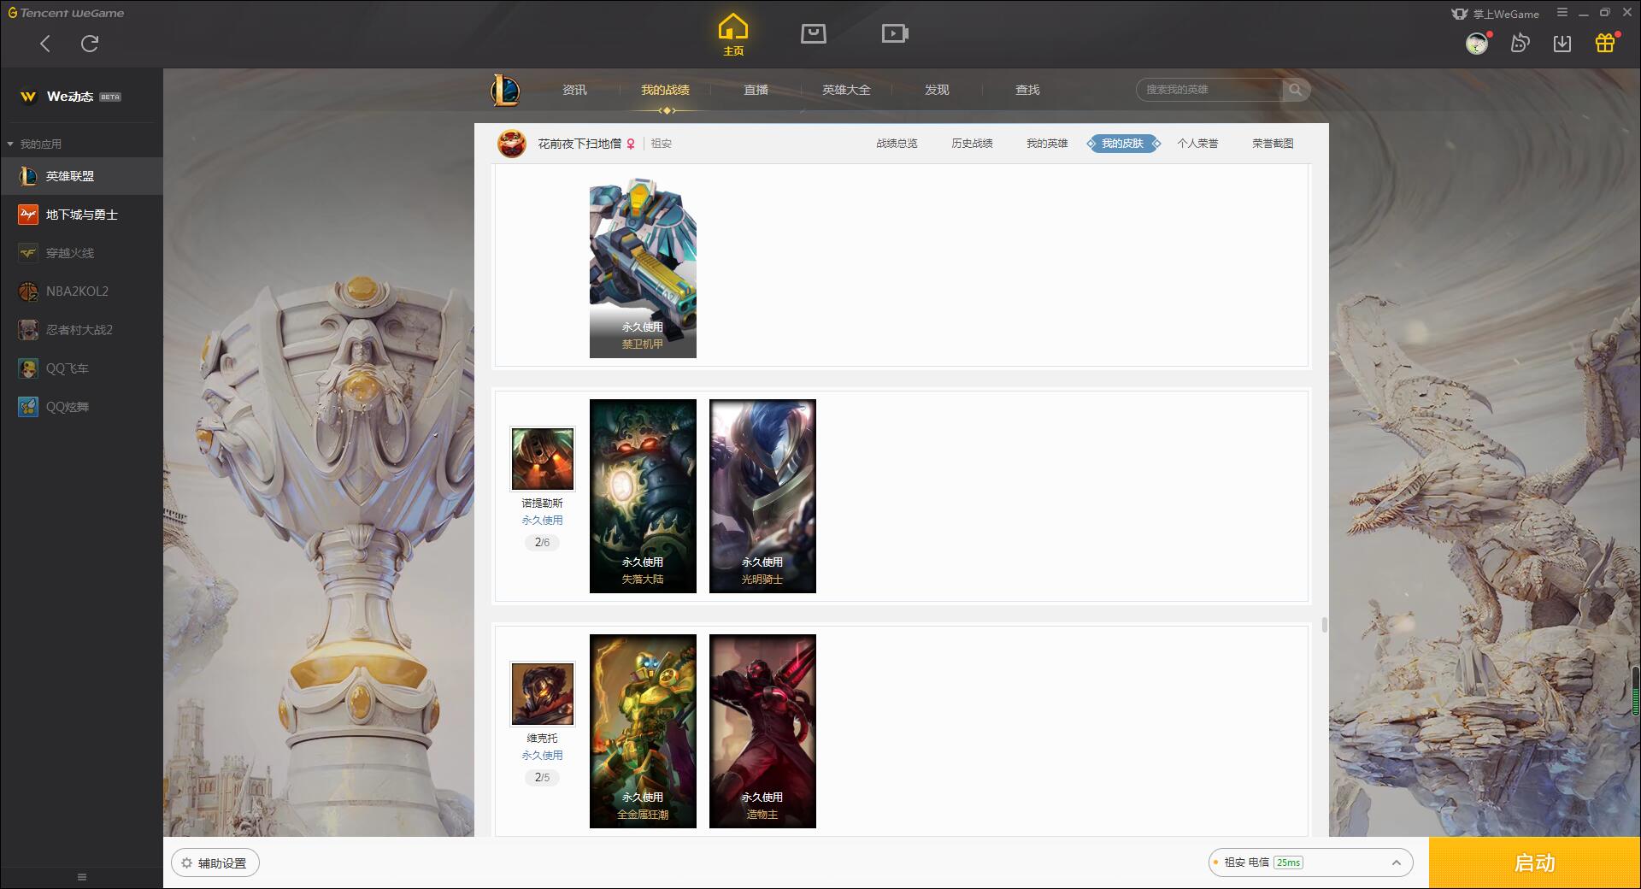Image resolution: width=1641 pixels, height=889 pixels.
Task: Open the 英雄大全 tab
Action: pos(846,90)
